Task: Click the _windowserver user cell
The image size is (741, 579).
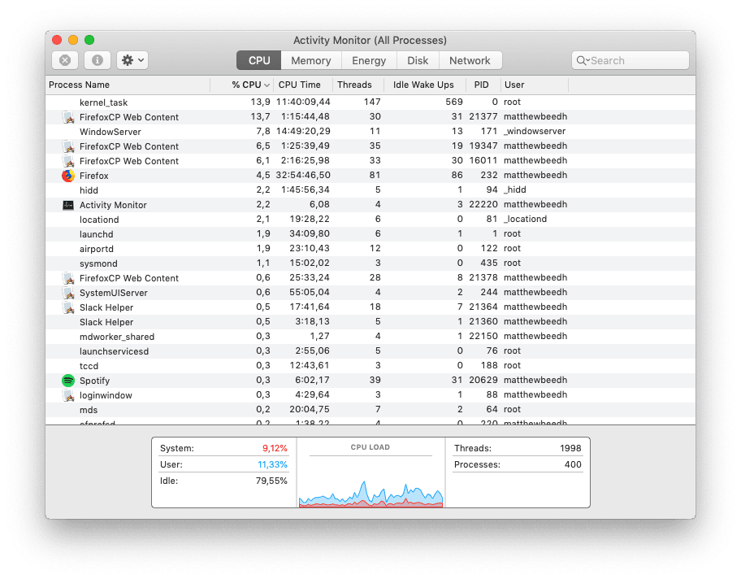Action: pyautogui.click(x=535, y=132)
